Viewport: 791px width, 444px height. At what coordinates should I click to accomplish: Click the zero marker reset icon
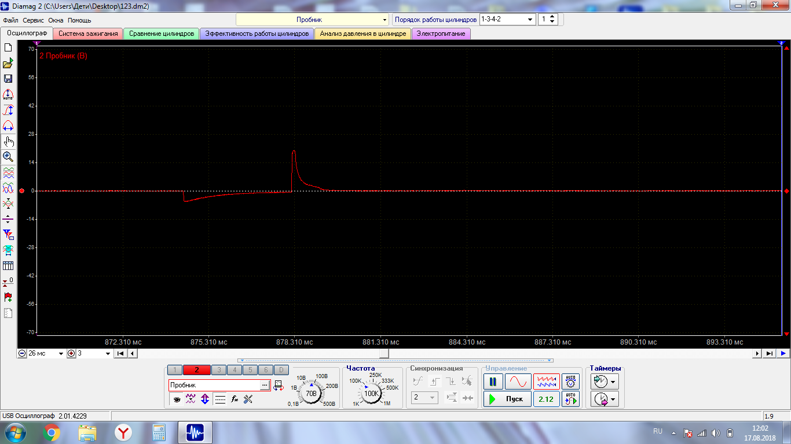point(8,282)
